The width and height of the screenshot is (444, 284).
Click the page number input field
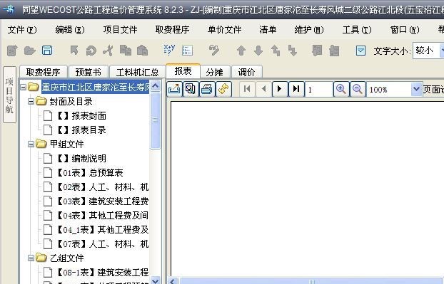tap(318, 89)
